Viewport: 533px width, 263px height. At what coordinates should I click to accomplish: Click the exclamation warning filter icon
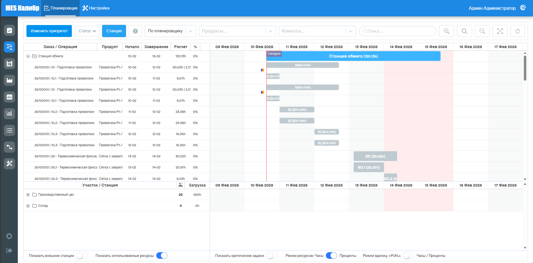(135, 31)
